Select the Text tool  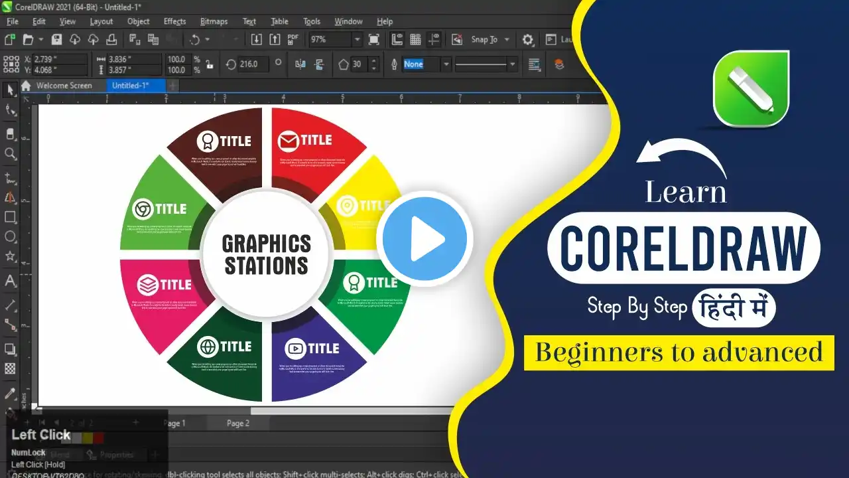click(10, 281)
